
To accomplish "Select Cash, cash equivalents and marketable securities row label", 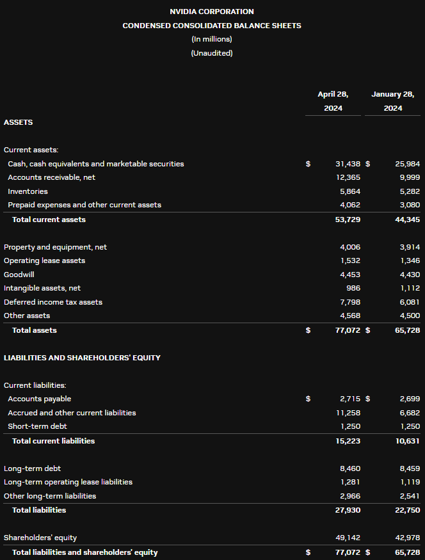I will click(96, 164).
